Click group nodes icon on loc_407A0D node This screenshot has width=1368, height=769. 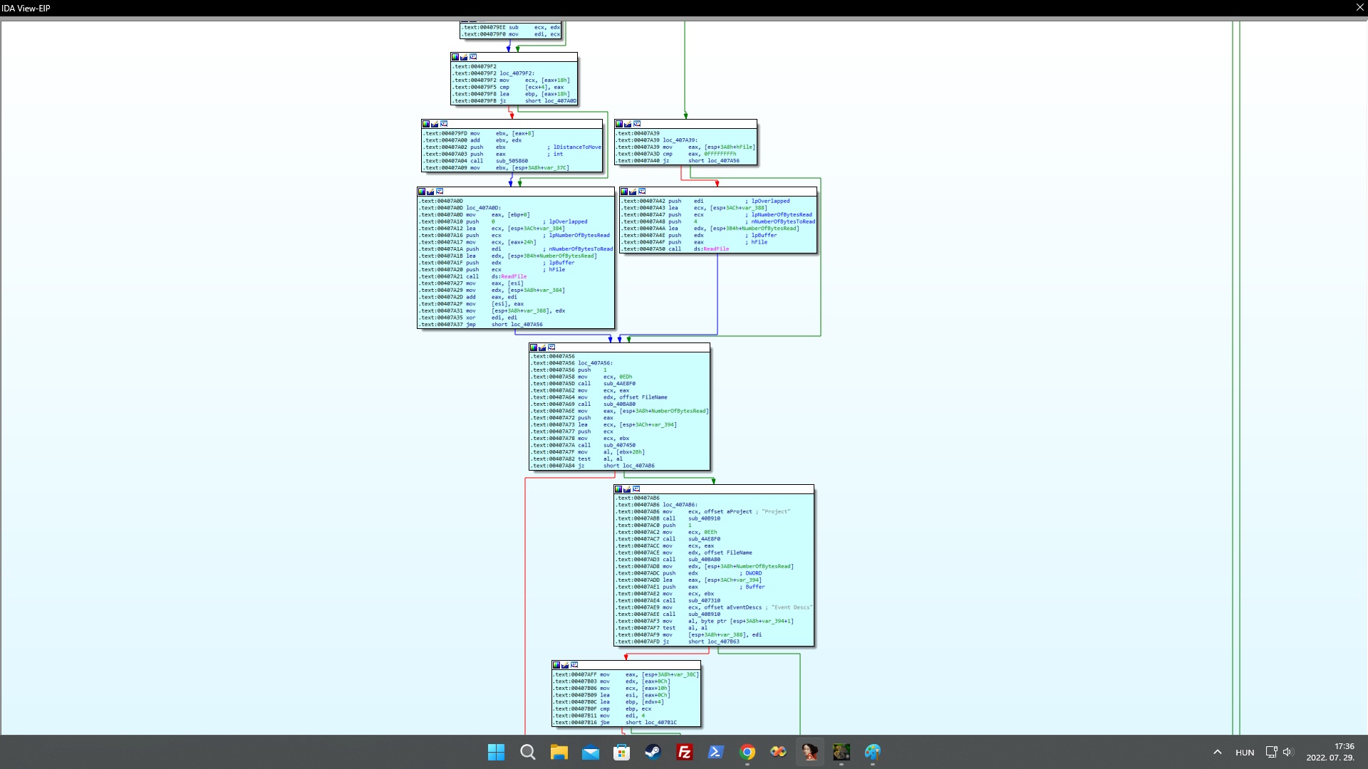440,192
